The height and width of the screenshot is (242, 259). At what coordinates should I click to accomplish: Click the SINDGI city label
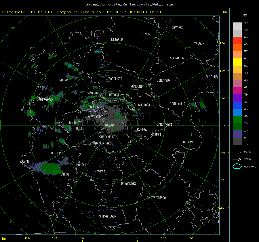[x=146, y=34]
